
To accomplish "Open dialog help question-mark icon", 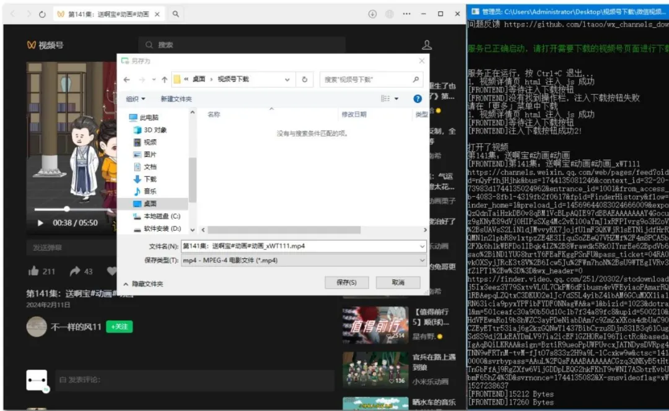I will pyautogui.click(x=418, y=99).
